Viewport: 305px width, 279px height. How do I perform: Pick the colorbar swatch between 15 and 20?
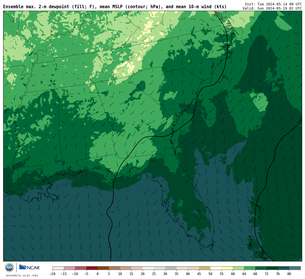pyautogui.click(x=137, y=268)
